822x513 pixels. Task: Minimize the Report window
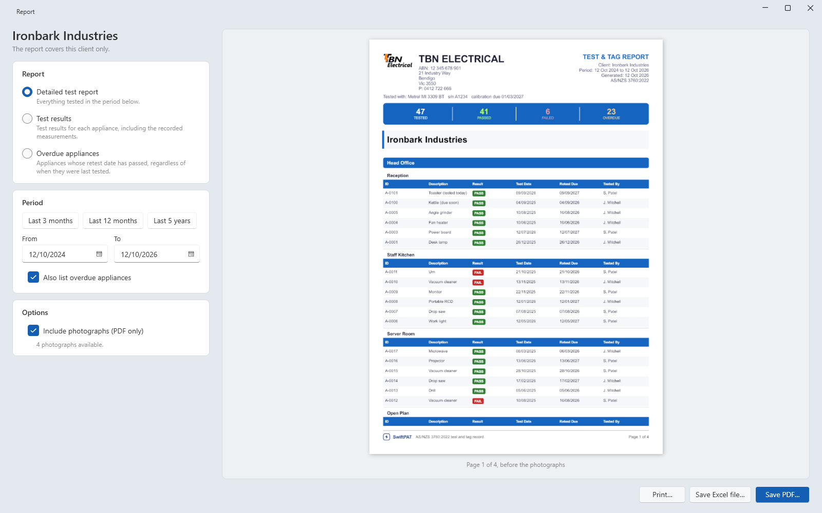tap(765, 8)
